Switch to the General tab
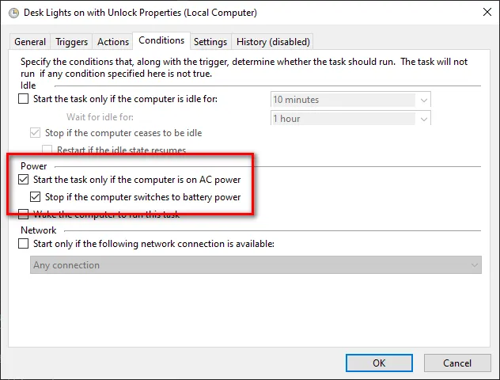Screen dimensions: 500x380 [x=30, y=42]
